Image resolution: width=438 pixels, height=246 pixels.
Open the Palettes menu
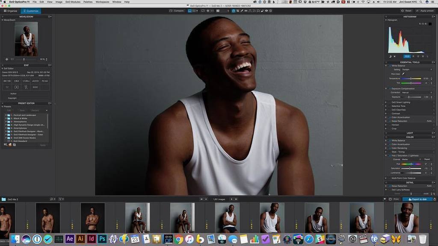[x=88, y=2]
